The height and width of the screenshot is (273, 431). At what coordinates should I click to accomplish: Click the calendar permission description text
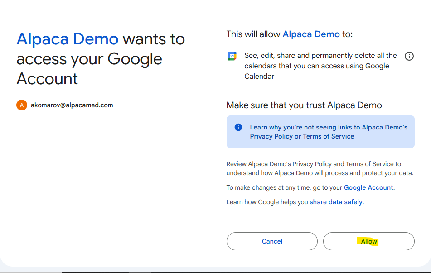pyautogui.click(x=320, y=66)
